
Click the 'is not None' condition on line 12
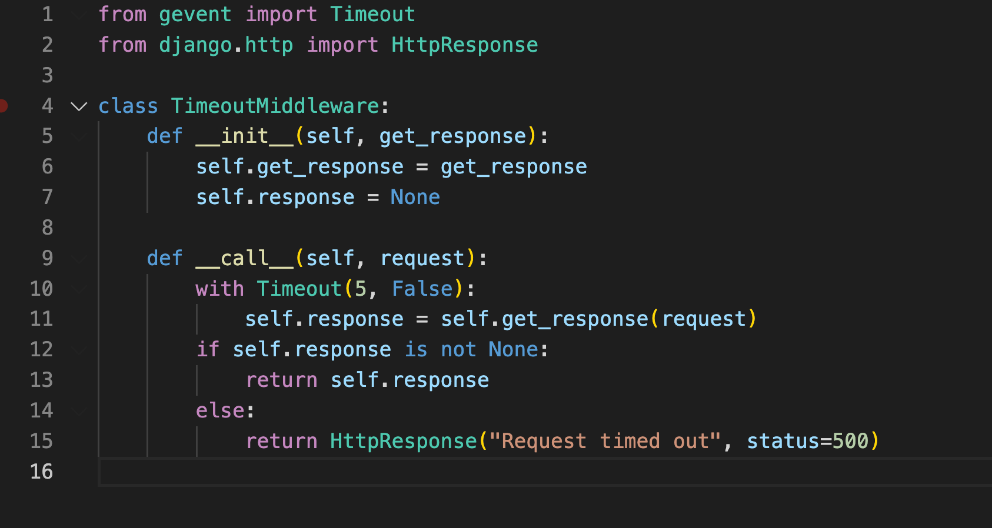pos(471,349)
